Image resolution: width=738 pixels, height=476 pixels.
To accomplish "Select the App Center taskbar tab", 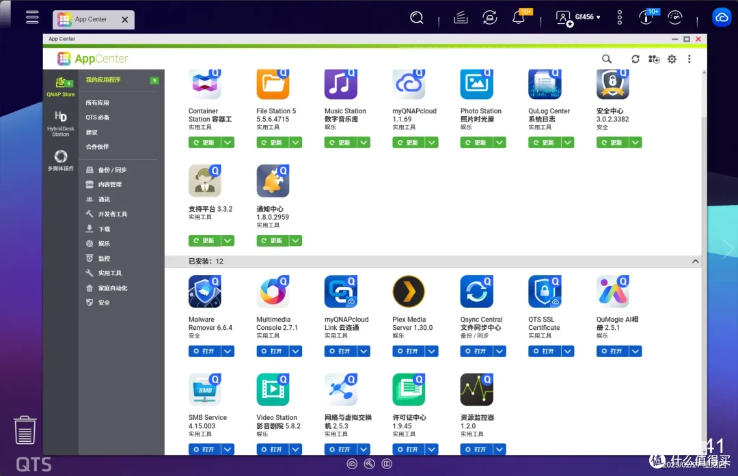I will (x=93, y=20).
